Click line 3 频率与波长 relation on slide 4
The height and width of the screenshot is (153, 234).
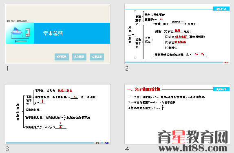[x=146, y=108]
